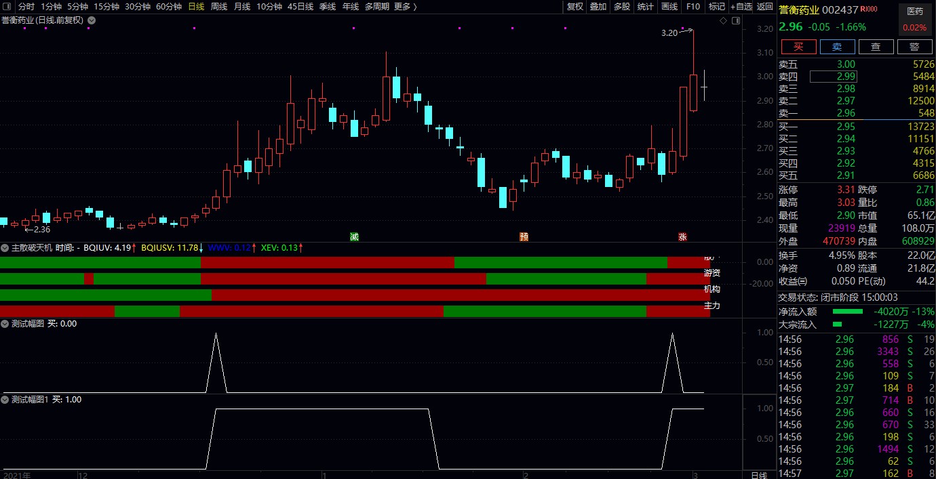Click the 誉衡药业 stock name header
The width and height of the screenshot is (936, 479).
(799, 10)
